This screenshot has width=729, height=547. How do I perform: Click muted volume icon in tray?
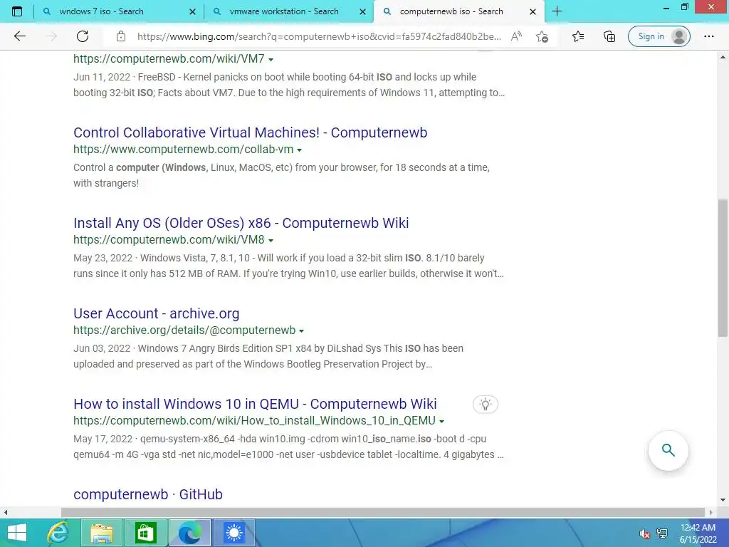click(x=644, y=533)
